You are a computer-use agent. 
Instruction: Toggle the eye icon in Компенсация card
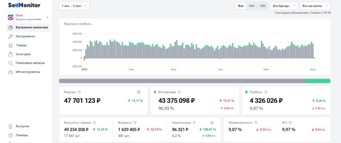(x=212, y=123)
